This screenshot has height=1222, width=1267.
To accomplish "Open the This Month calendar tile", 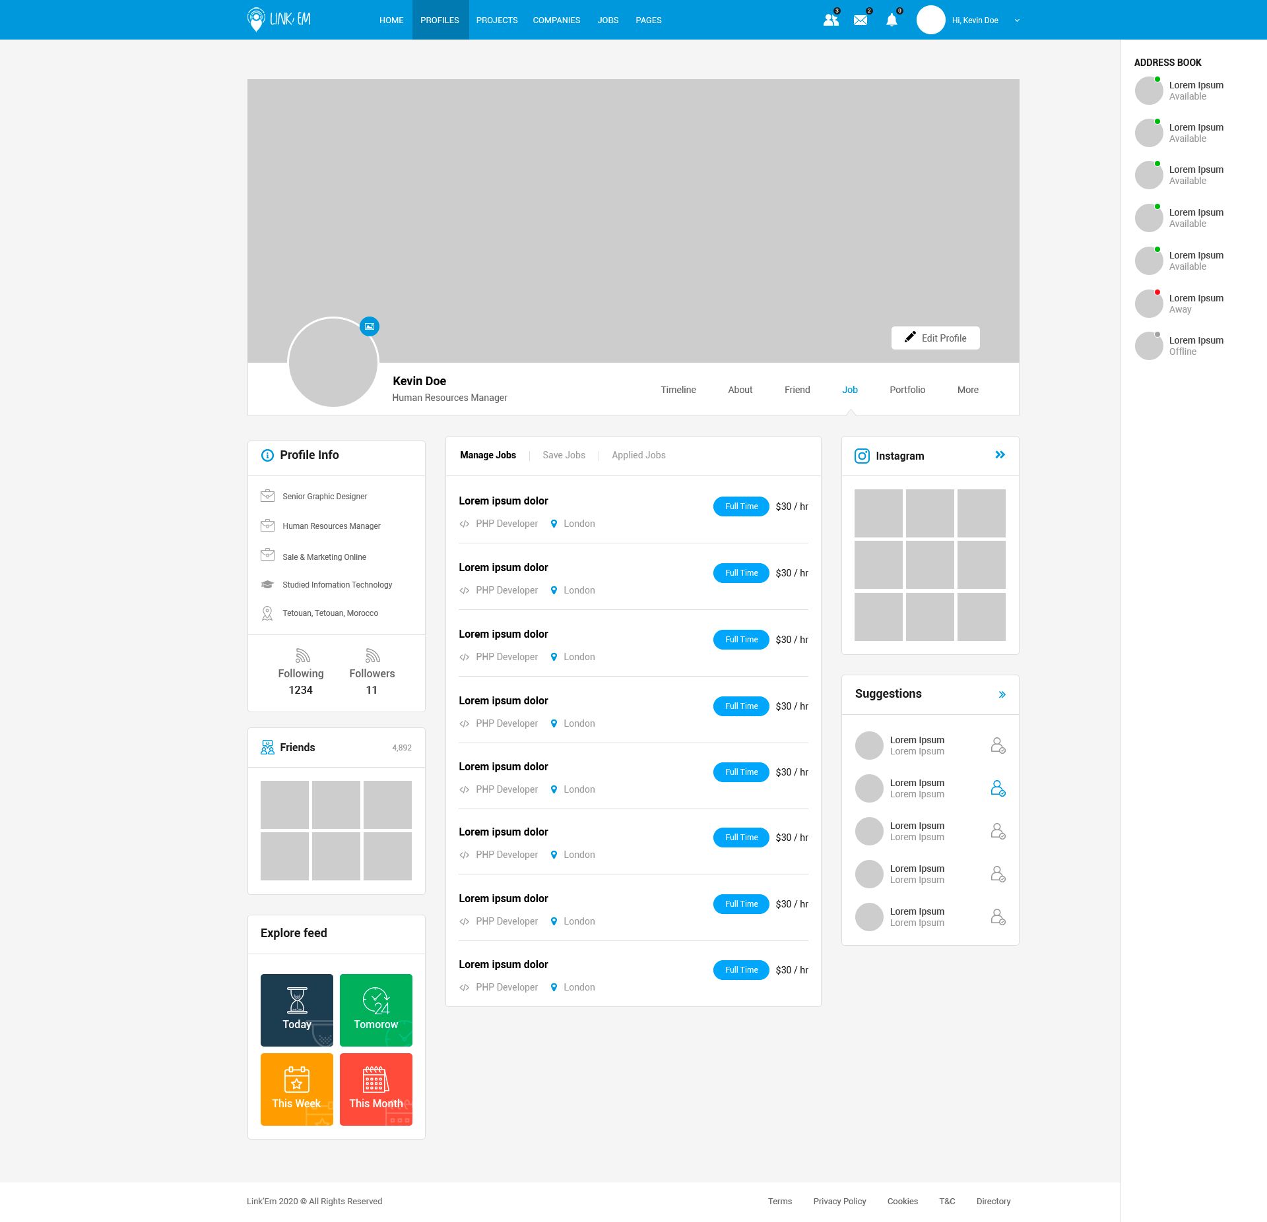I will tap(376, 1089).
